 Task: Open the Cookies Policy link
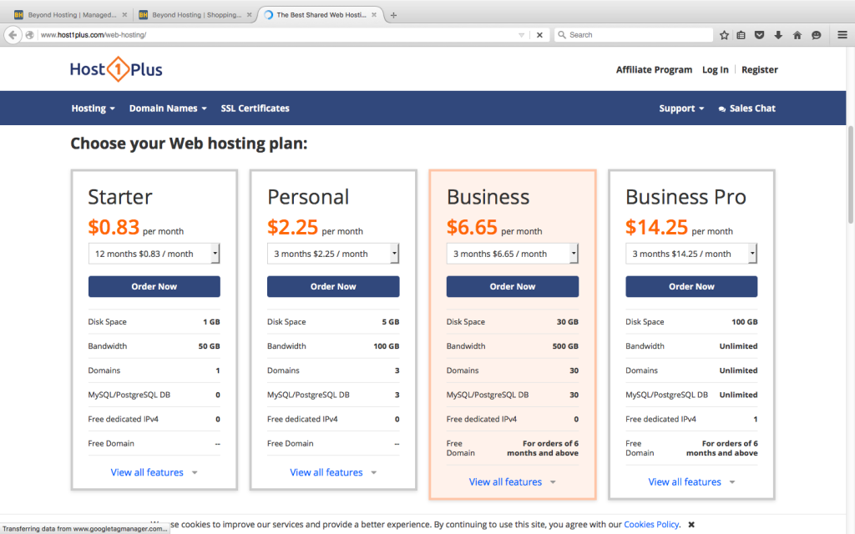[x=651, y=524]
